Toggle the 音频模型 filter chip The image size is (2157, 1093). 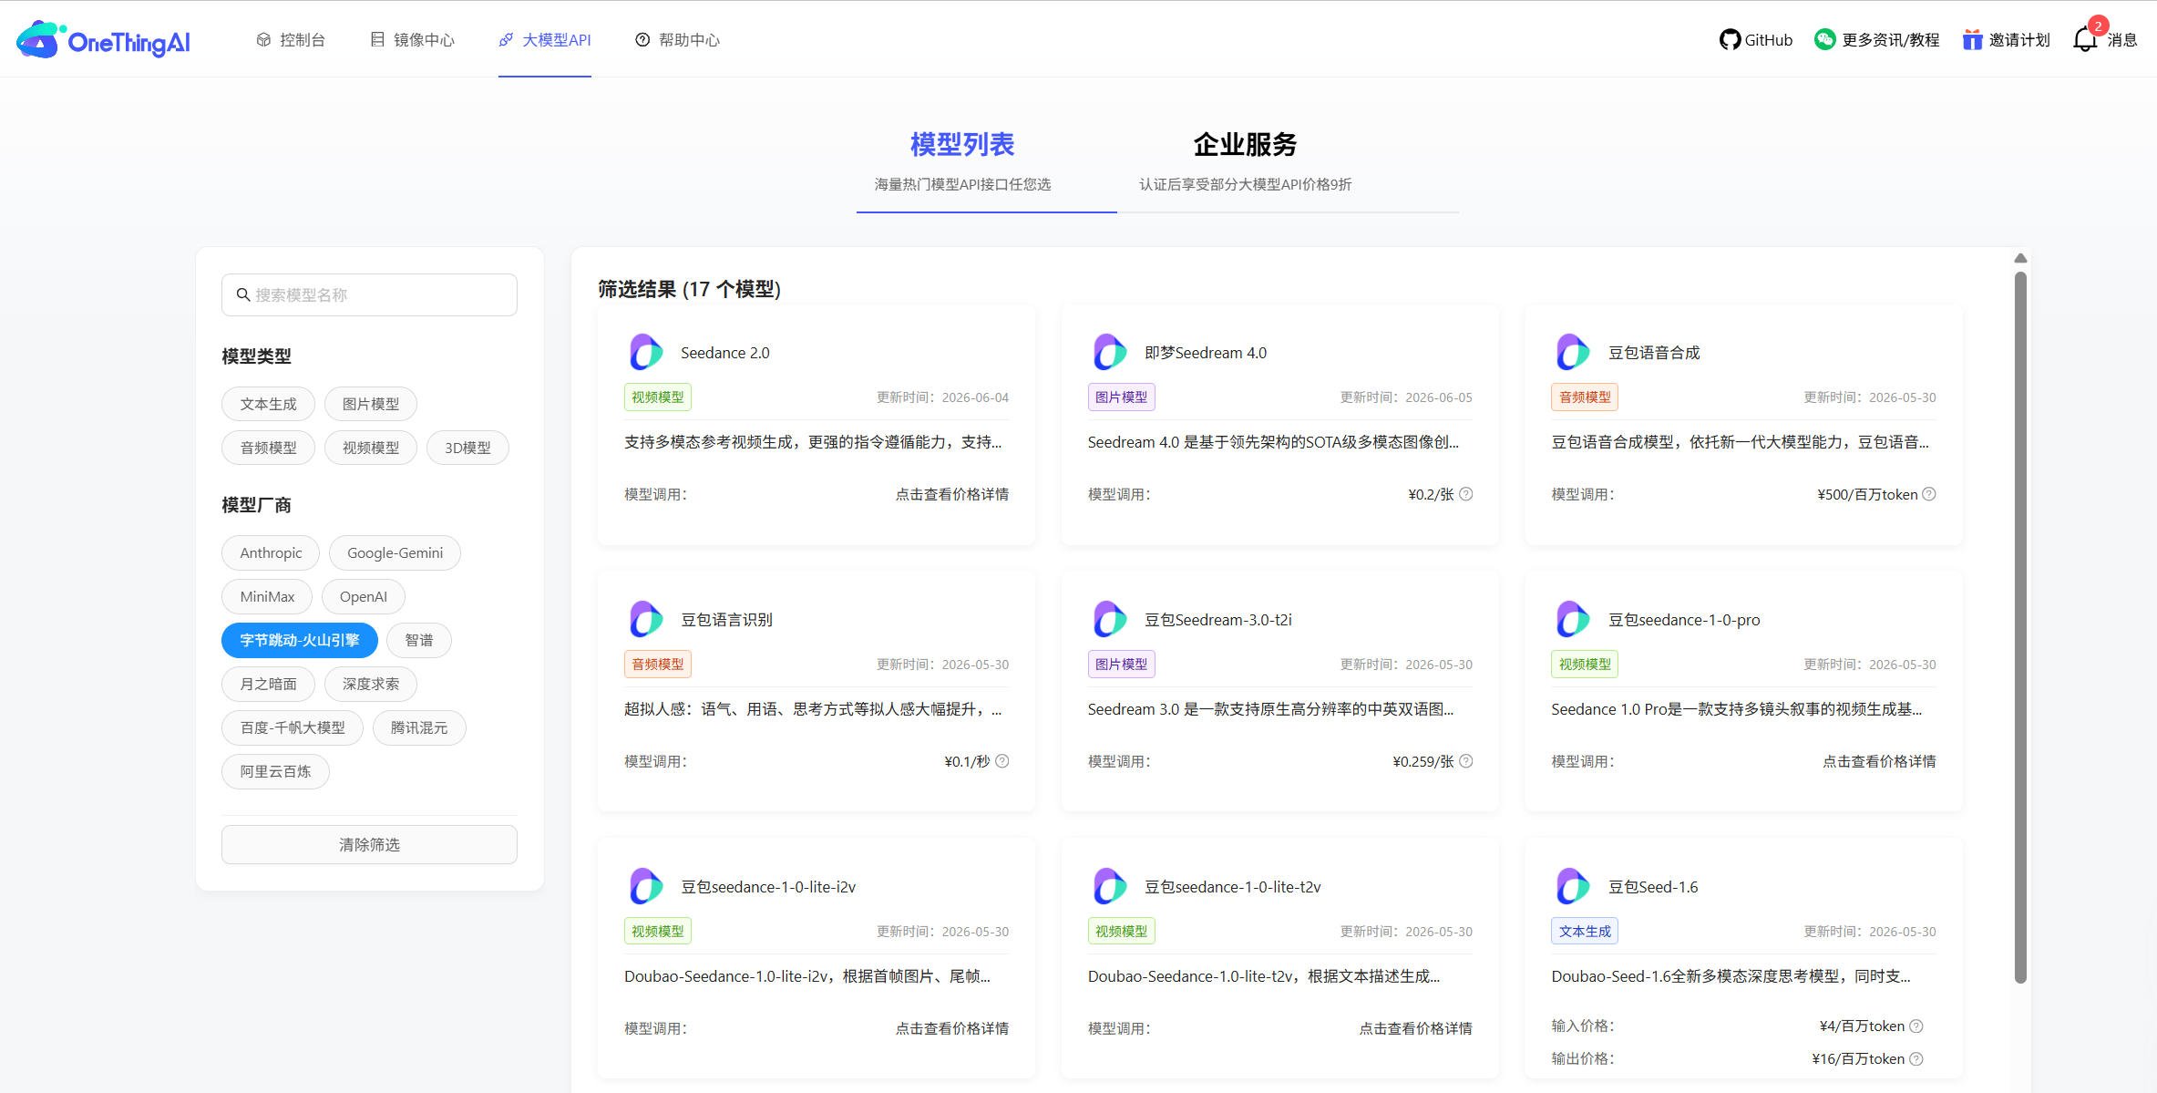click(x=268, y=448)
